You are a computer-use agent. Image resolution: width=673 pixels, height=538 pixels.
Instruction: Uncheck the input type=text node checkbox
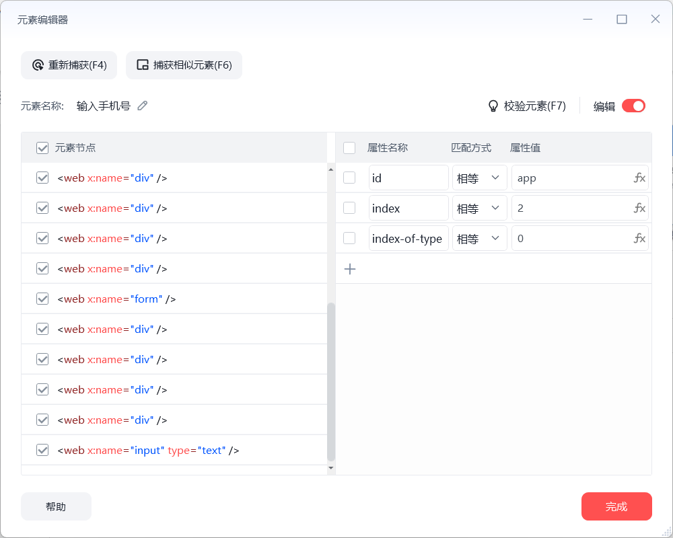click(x=42, y=450)
